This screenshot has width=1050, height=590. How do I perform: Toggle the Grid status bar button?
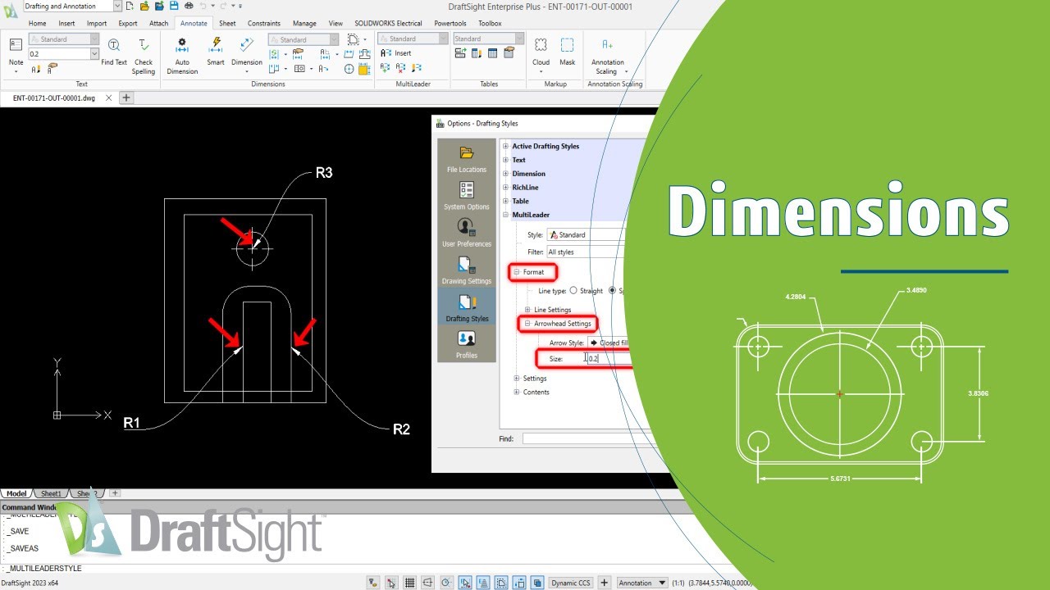click(x=409, y=583)
